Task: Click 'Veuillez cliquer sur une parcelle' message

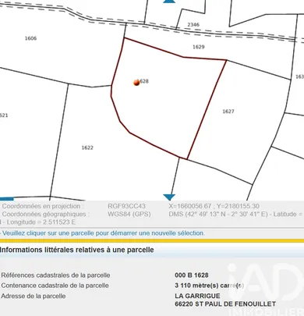Action: coord(104,233)
